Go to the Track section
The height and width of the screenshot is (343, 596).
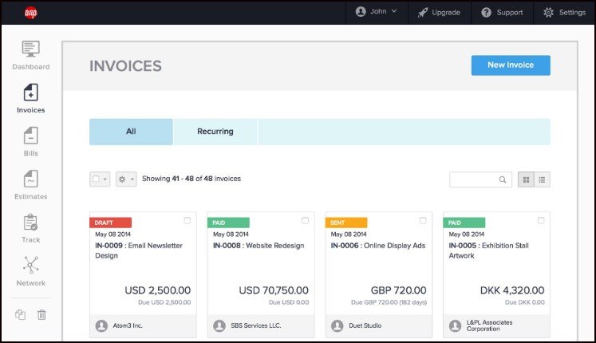[x=30, y=228]
